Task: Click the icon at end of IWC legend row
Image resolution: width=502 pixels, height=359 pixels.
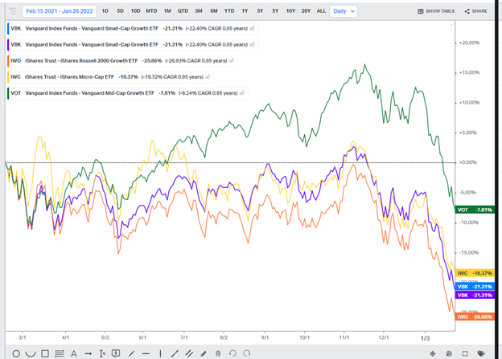Action: point(208,77)
